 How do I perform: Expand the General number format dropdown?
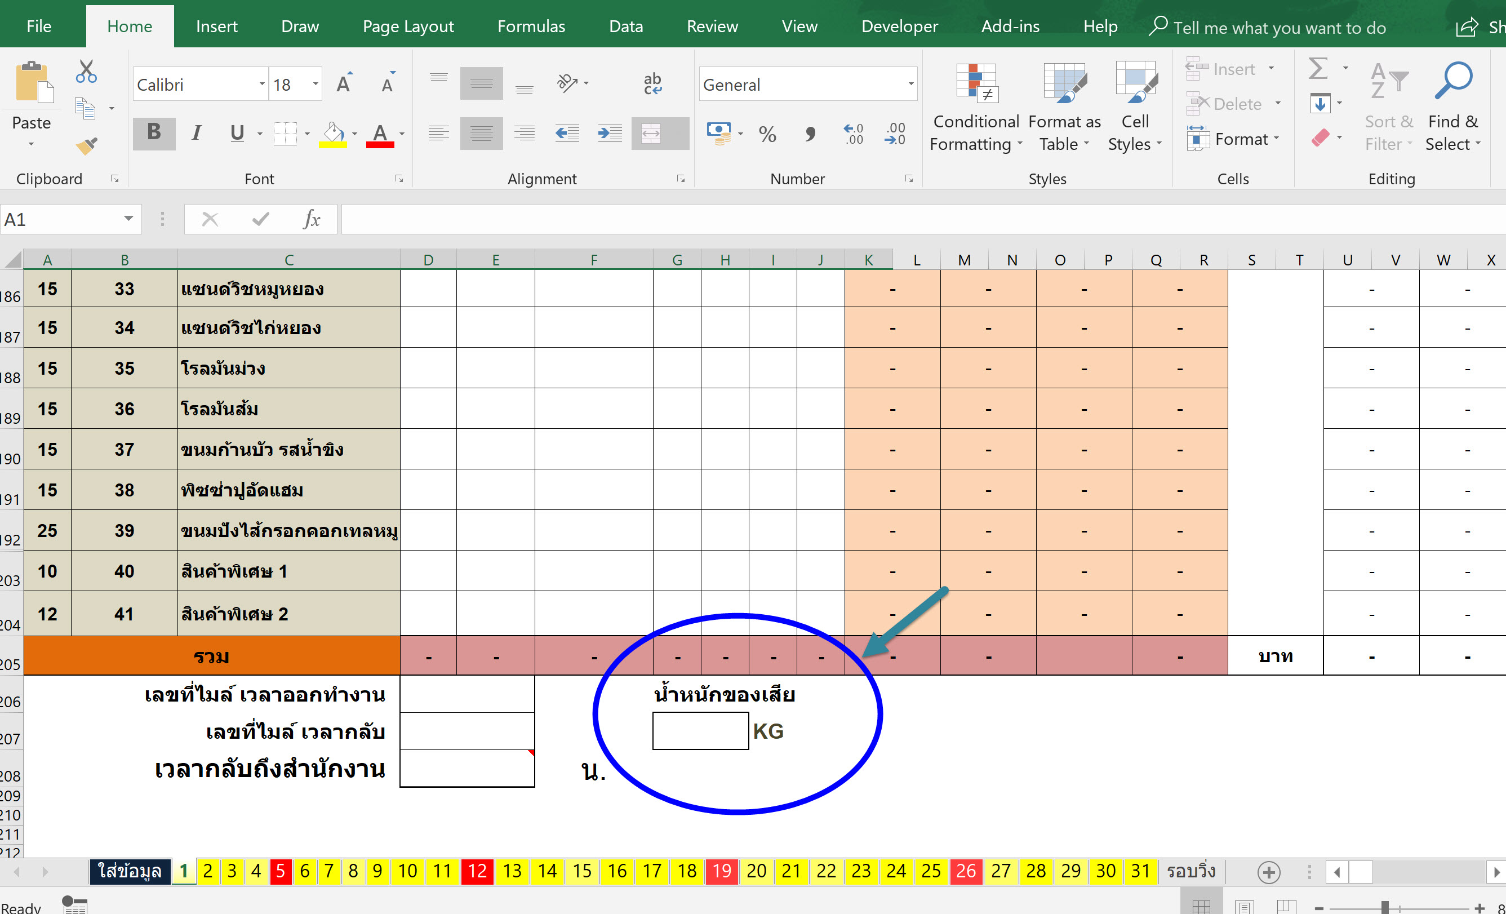[x=910, y=85]
